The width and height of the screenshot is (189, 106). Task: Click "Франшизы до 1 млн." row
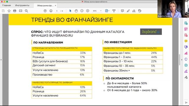(x=133, y=53)
